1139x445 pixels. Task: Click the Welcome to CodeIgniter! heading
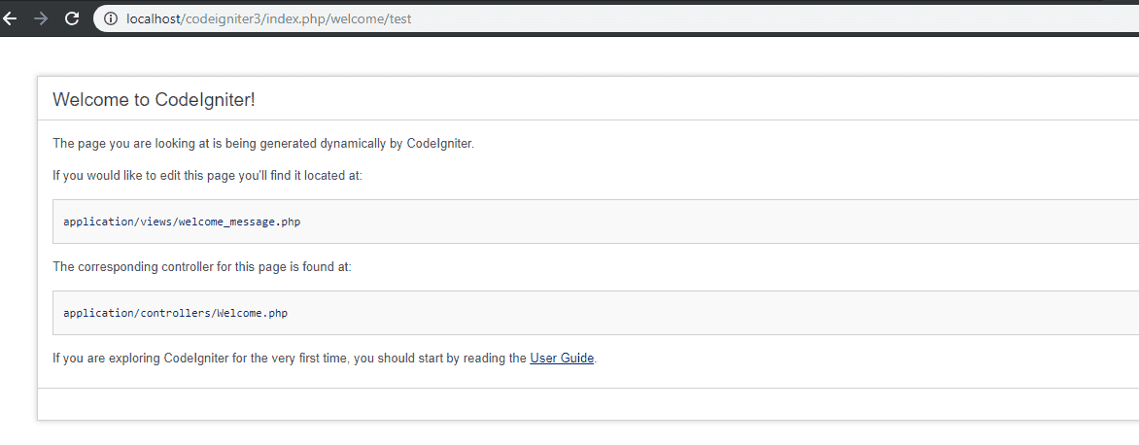point(154,100)
